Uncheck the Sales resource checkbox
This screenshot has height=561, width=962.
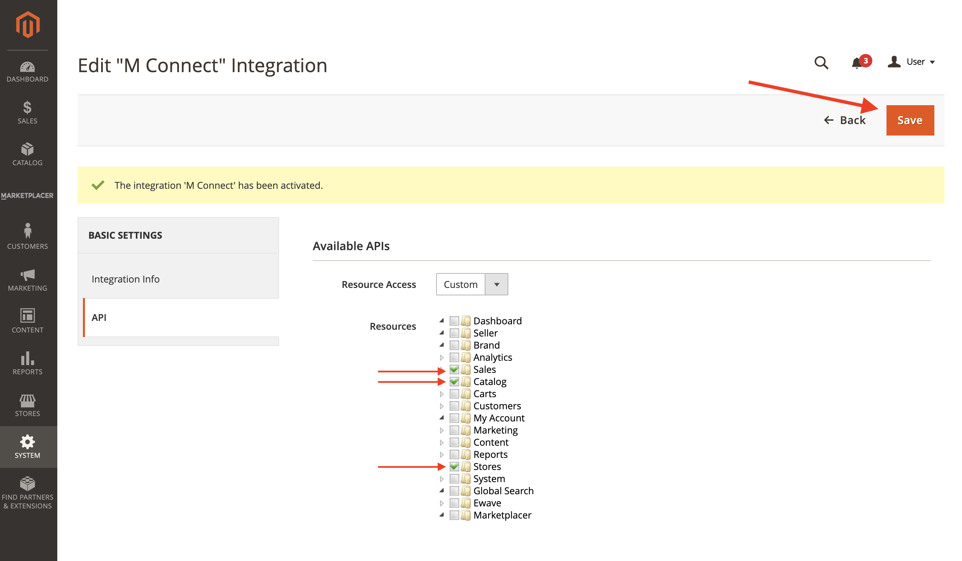point(454,369)
